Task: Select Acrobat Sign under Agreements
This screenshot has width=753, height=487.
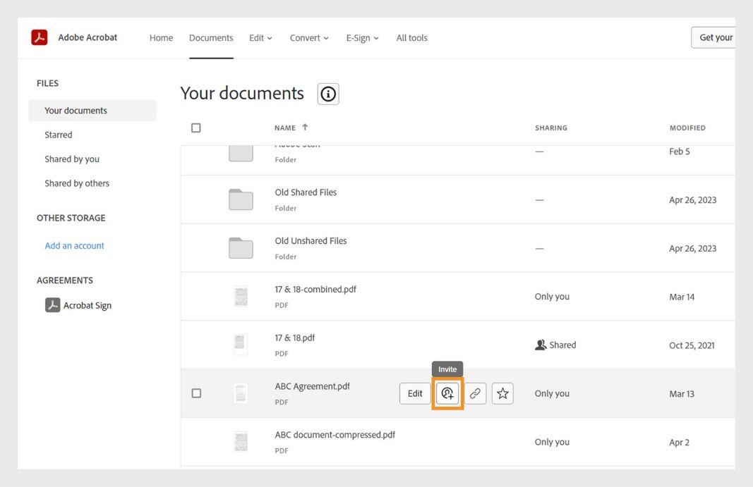Action: pyautogui.click(x=85, y=304)
